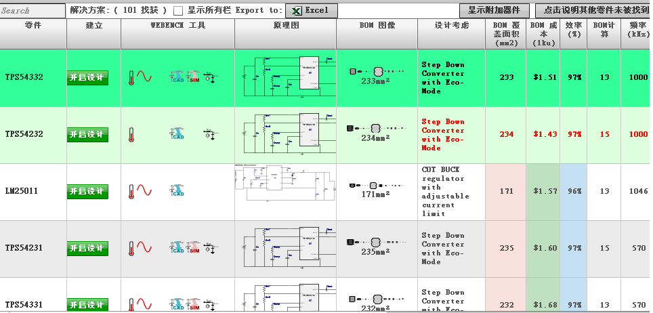The image size is (653, 313).
Task: Click thermometer icon in LM25011 row
Action: (x=131, y=192)
